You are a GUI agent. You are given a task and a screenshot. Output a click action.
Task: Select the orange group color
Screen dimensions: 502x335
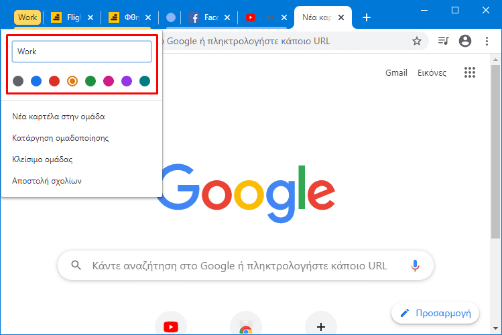72,81
